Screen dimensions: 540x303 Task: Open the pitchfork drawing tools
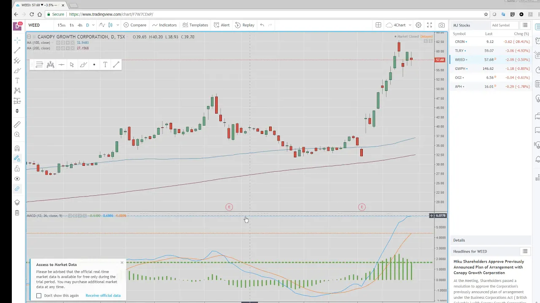click(x=17, y=61)
